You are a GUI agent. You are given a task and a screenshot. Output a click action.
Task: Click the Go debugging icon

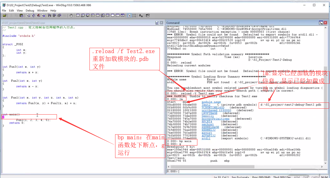[28, 16]
